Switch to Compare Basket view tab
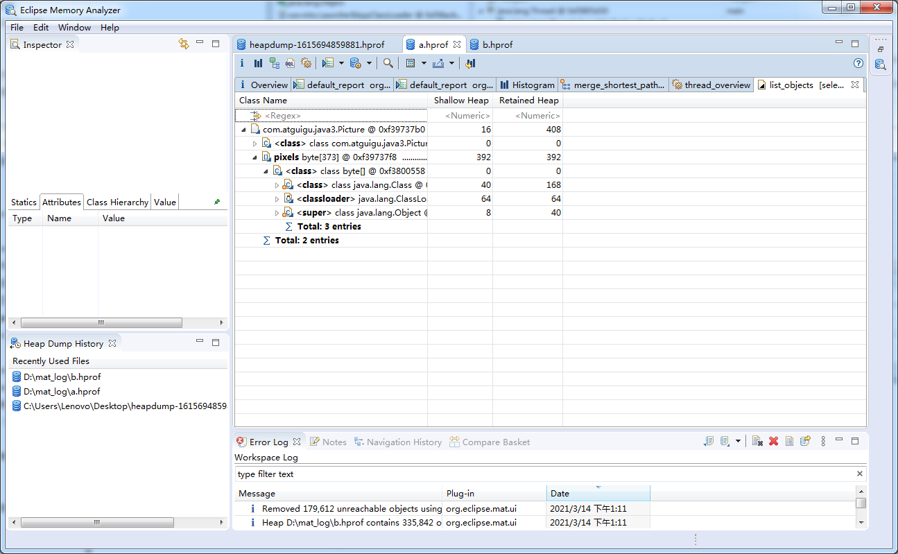Viewport: 898px width, 554px height. click(x=490, y=442)
